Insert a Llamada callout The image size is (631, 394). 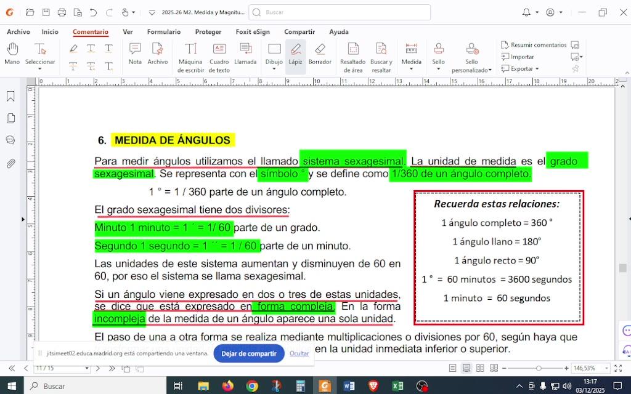click(245, 54)
